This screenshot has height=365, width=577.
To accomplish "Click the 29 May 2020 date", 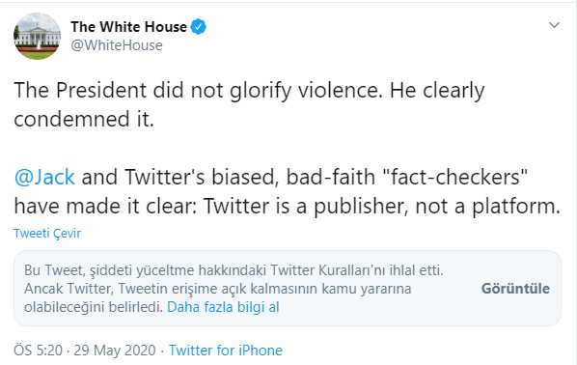I will pyautogui.click(x=115, y=350).
